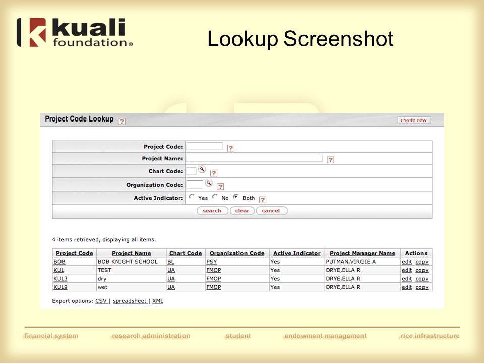Open project code BOB link

pyautogui.click(x=59, y=262)
